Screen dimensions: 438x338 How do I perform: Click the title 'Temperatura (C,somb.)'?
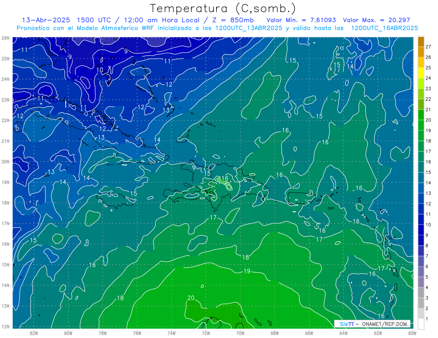[x=223, y=9]
